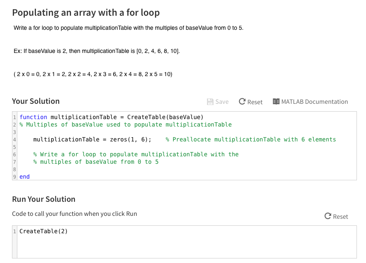Click the MATLAB Documentation book icon
The image size is (366, 263).
point(276,102)
